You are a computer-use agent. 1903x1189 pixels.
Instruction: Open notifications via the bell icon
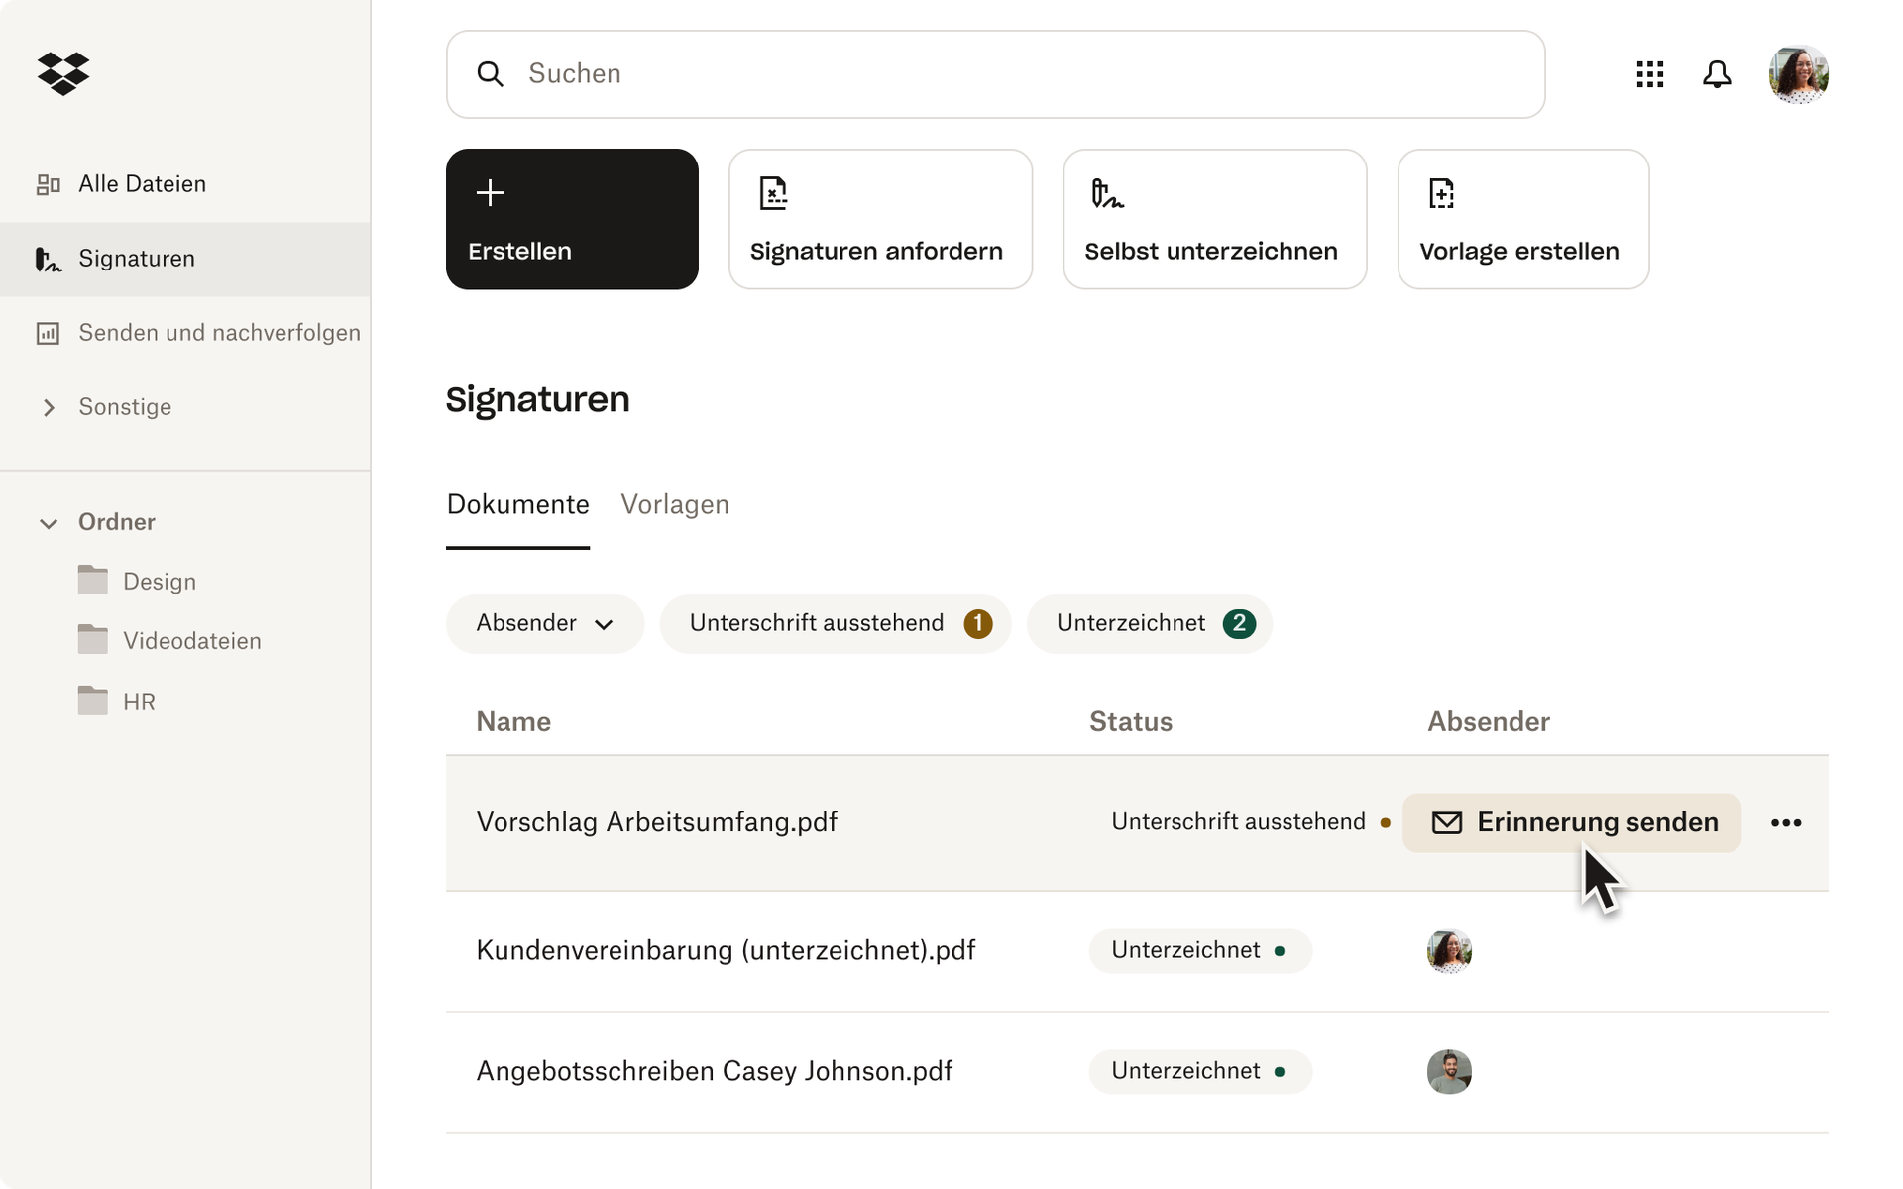click(x=1717, y=73)
